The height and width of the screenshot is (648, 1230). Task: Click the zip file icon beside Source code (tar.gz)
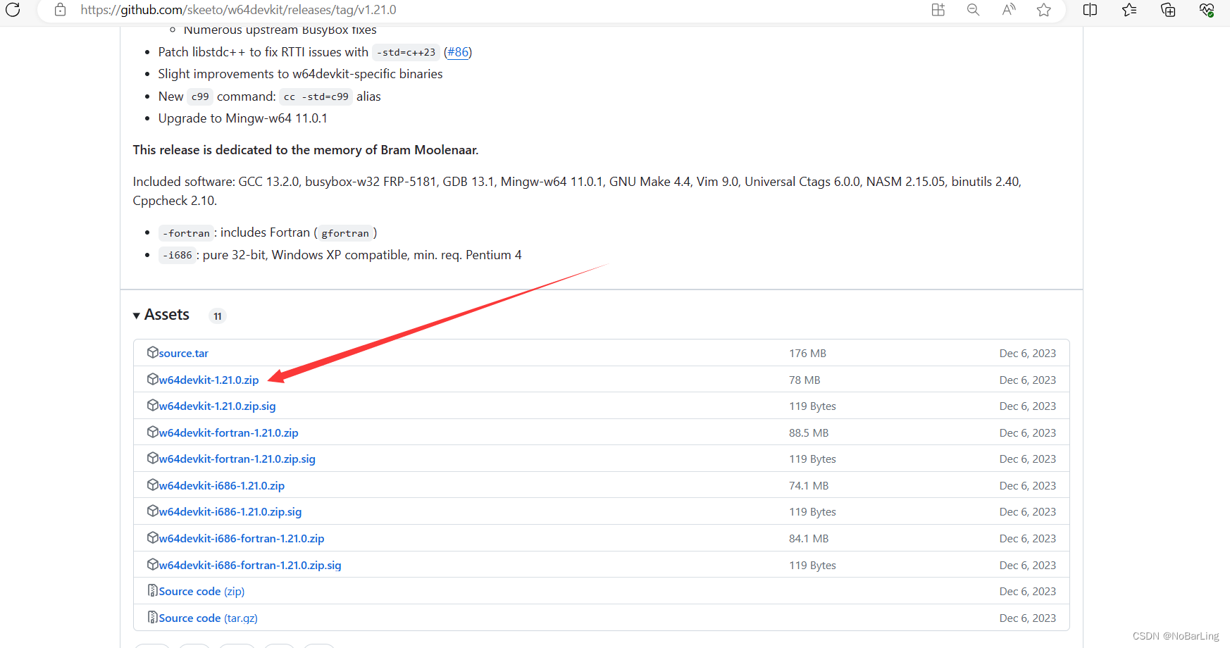pos(152,617)
